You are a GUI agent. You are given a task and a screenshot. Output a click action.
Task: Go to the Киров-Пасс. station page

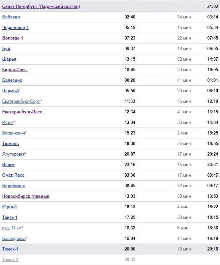tap(15, 70)
